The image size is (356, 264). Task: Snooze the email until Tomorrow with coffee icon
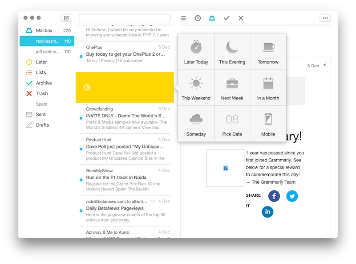click(267, 51)
